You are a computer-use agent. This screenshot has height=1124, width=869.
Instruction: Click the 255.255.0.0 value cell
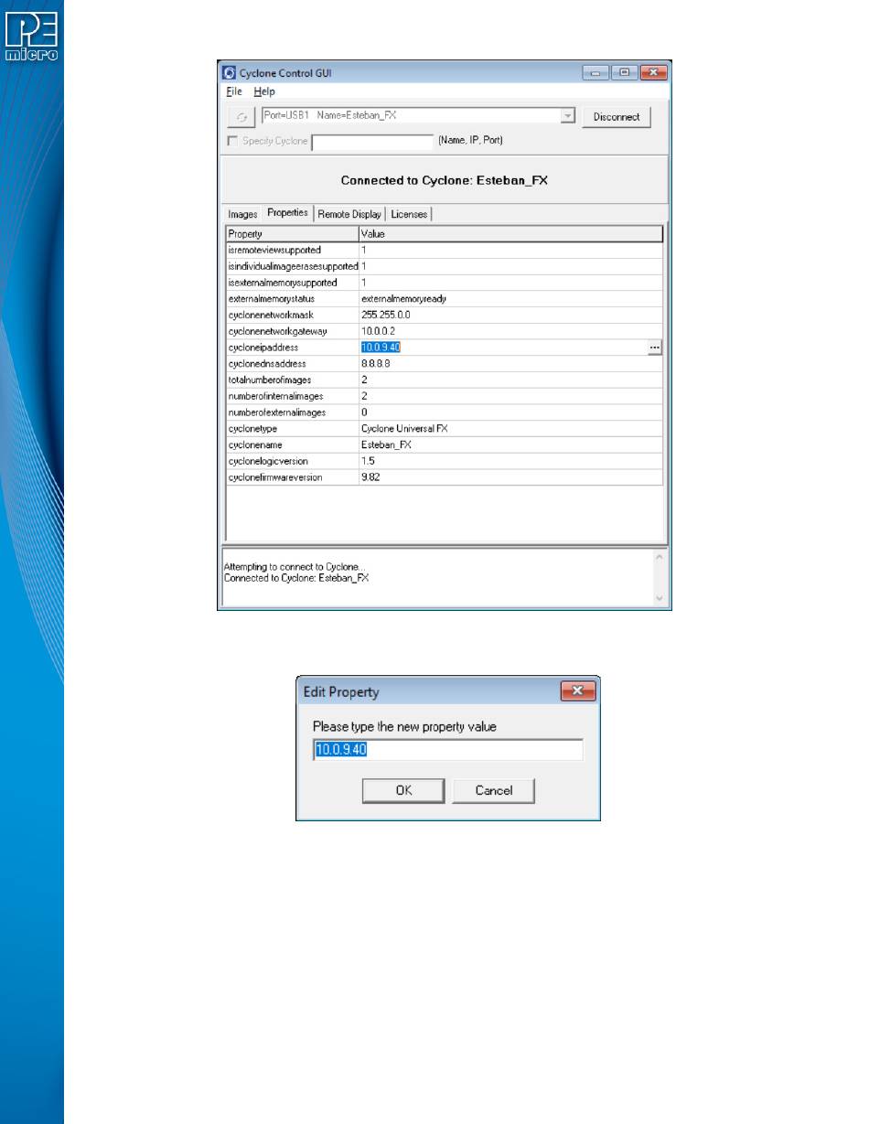click(x=510, y=315)
